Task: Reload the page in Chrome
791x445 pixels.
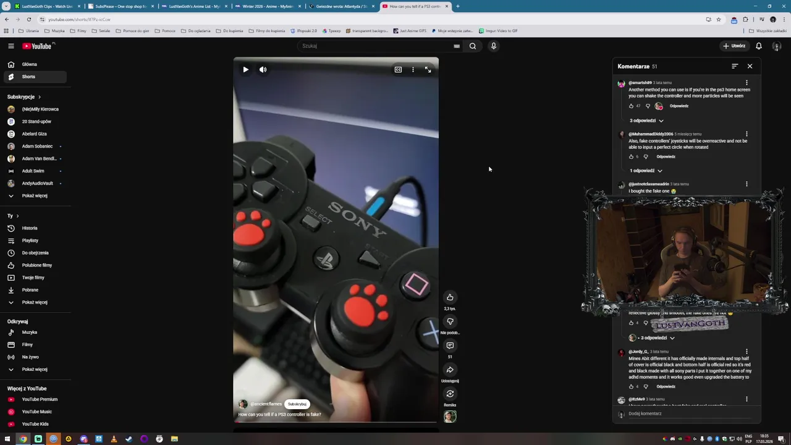Action: point(28,19)
